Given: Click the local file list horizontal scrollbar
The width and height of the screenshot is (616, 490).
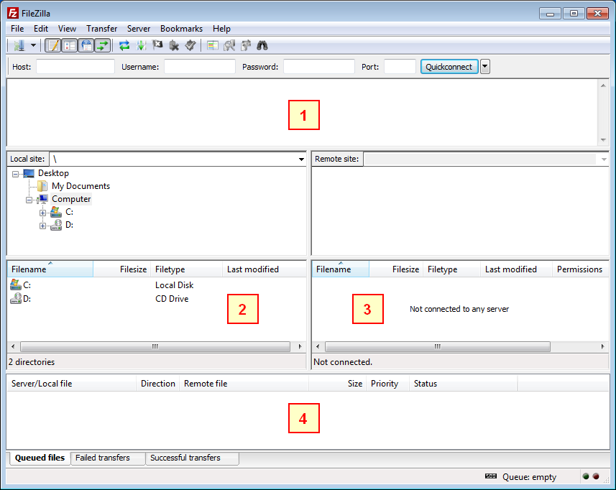Looking at the screenshot, I should click(x=155, y=346).
